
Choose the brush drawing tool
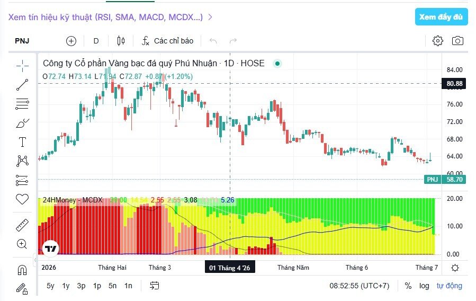[x=22, y=123]
